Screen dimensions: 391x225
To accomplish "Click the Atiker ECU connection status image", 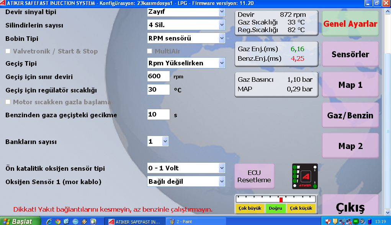I will (x=305, y=176).
